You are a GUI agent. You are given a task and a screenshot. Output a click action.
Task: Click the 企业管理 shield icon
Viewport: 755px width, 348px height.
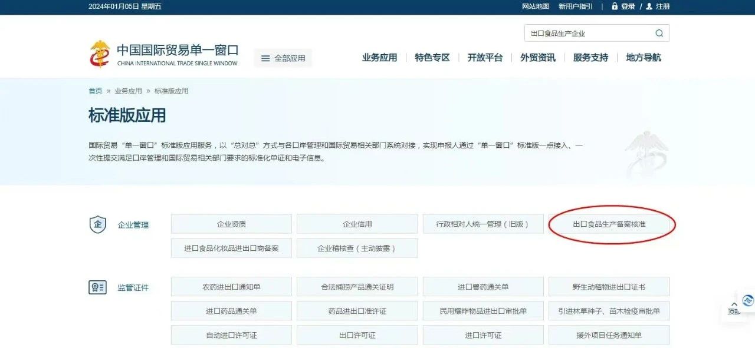click(x=97, y=224)
